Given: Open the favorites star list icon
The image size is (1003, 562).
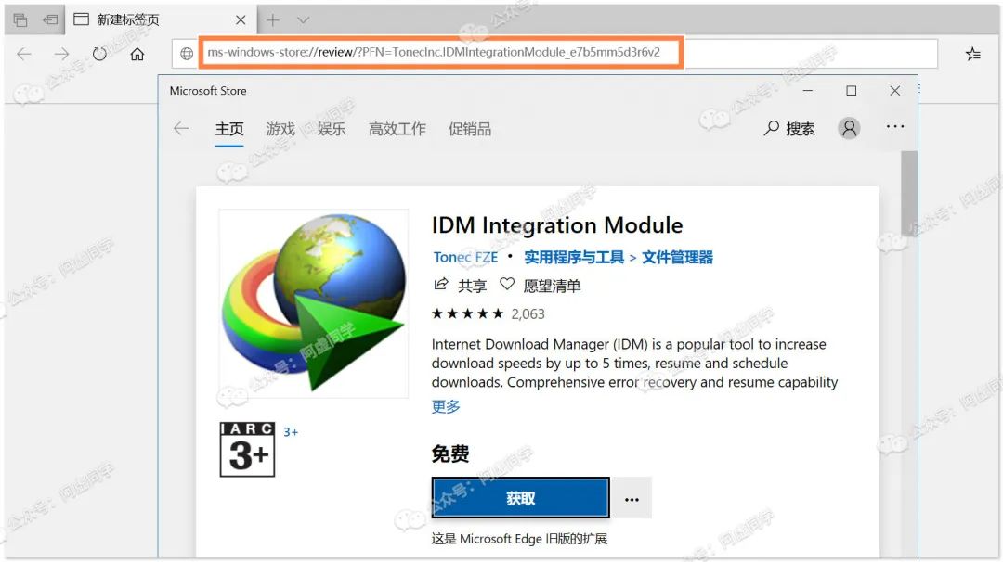Looking at the screenshot, I should pos(973,55).
